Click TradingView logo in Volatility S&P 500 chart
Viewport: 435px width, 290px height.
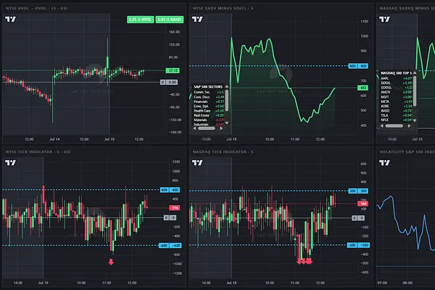[x=384, y=162]
